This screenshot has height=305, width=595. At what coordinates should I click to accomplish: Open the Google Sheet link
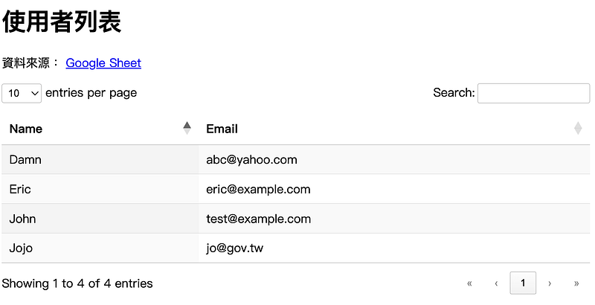pyautogui.click(x=103, y=63)
